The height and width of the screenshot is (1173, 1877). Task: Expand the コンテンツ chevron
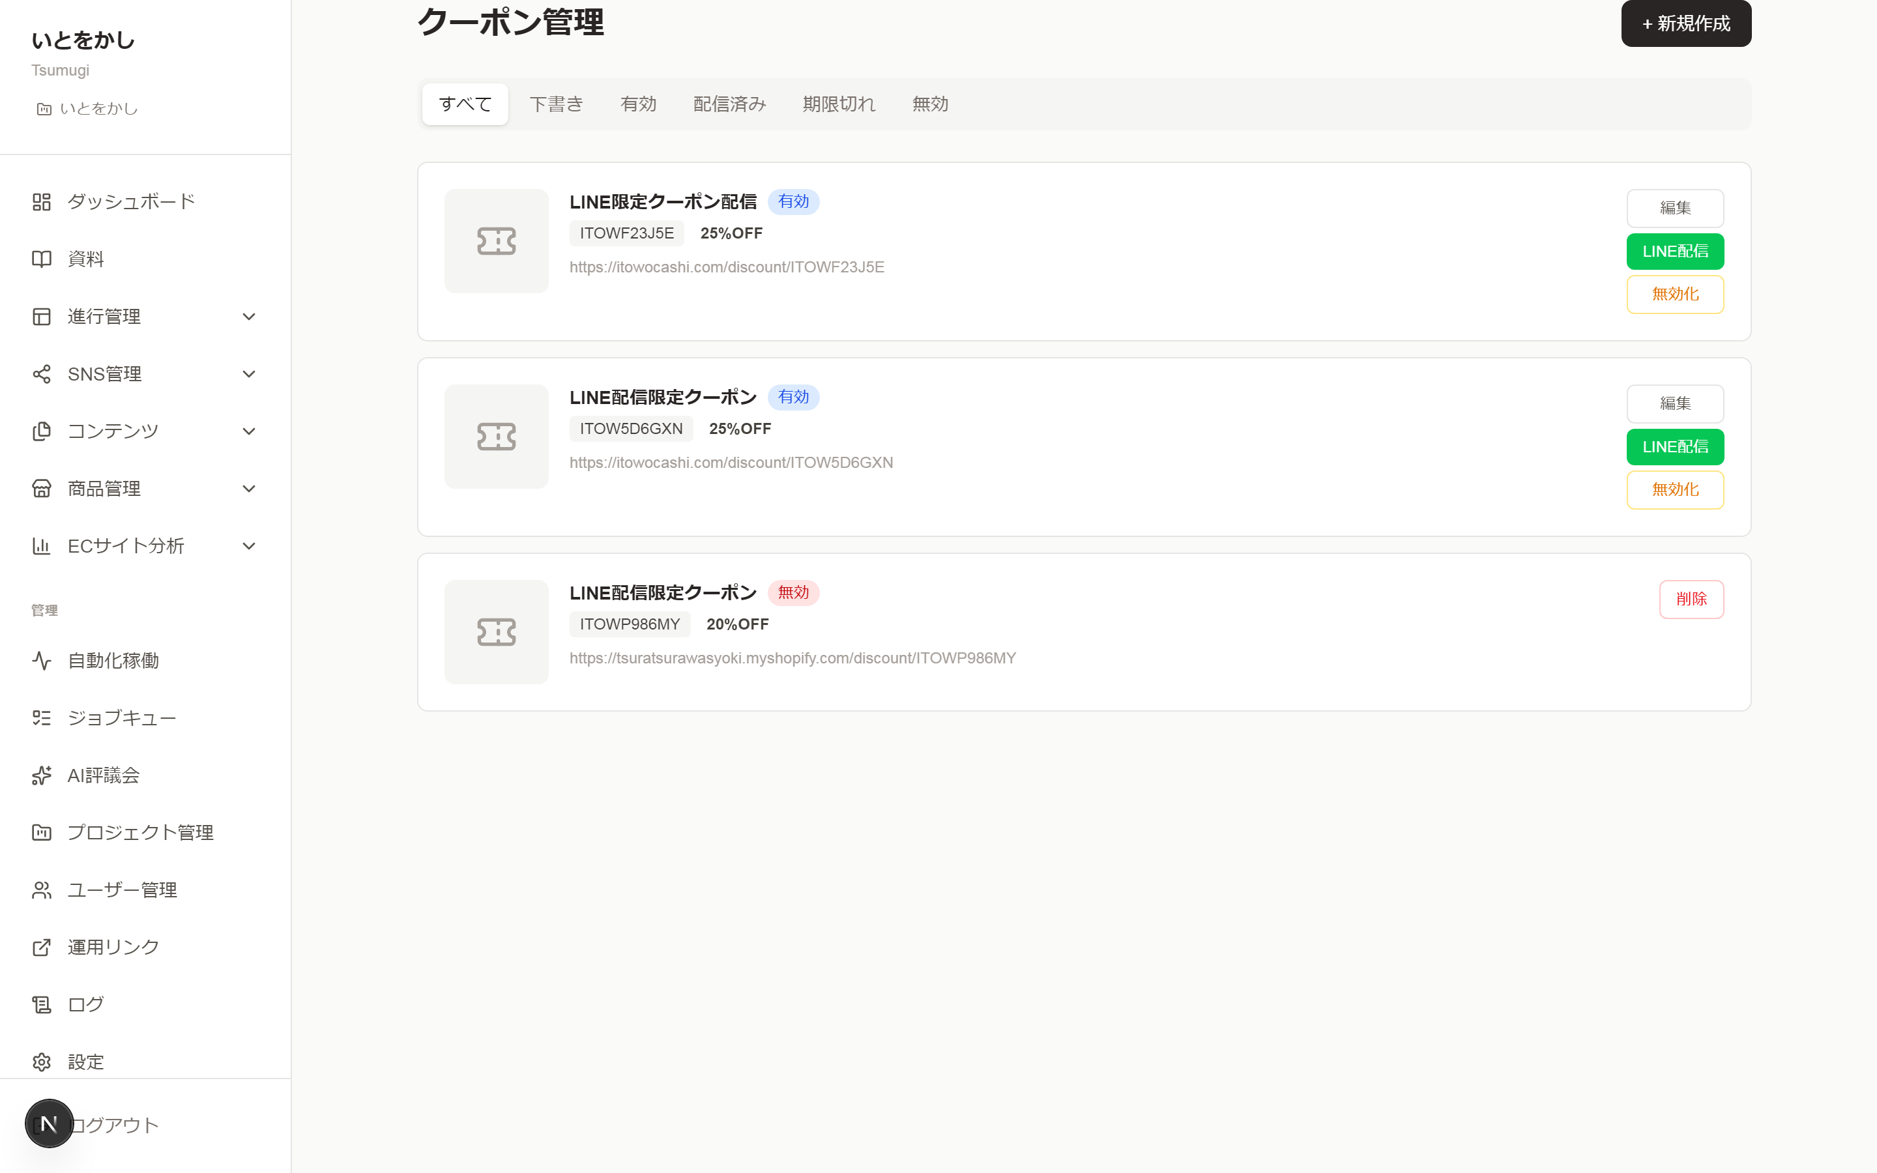[249, 431]
